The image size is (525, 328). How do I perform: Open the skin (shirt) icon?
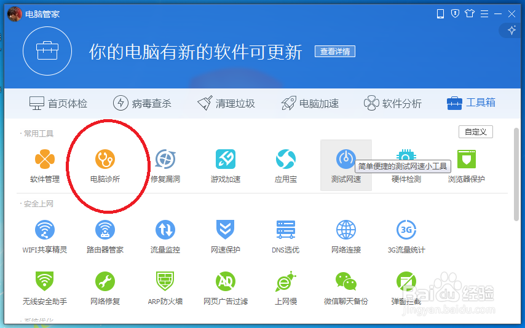point(470,14)
